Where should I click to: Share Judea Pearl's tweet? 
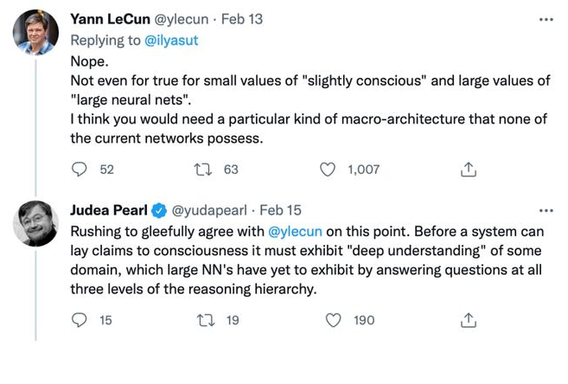[468, 320]
